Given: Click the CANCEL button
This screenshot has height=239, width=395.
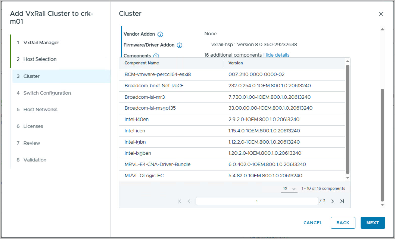Looking at the screenshot, I should 313,223.
